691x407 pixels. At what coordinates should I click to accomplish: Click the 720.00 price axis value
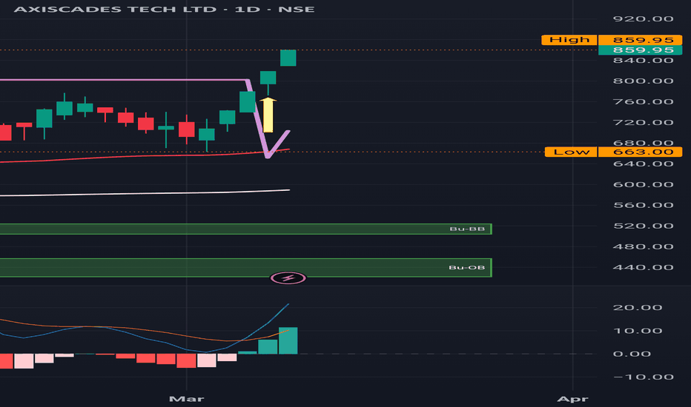643,122
